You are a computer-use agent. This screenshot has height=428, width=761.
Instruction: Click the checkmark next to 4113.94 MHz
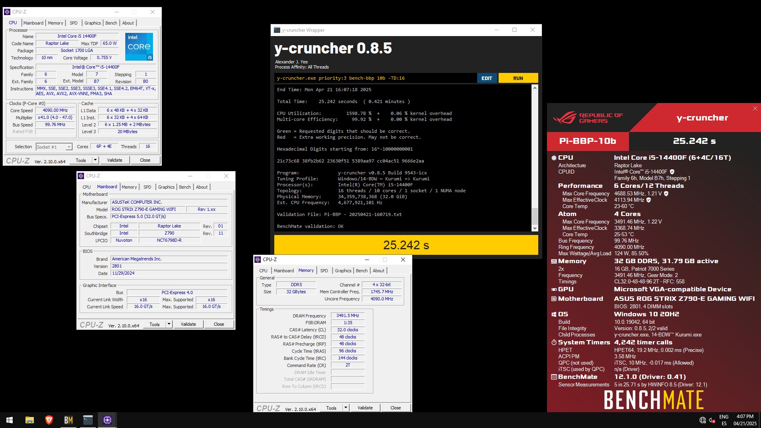[648, 200]
